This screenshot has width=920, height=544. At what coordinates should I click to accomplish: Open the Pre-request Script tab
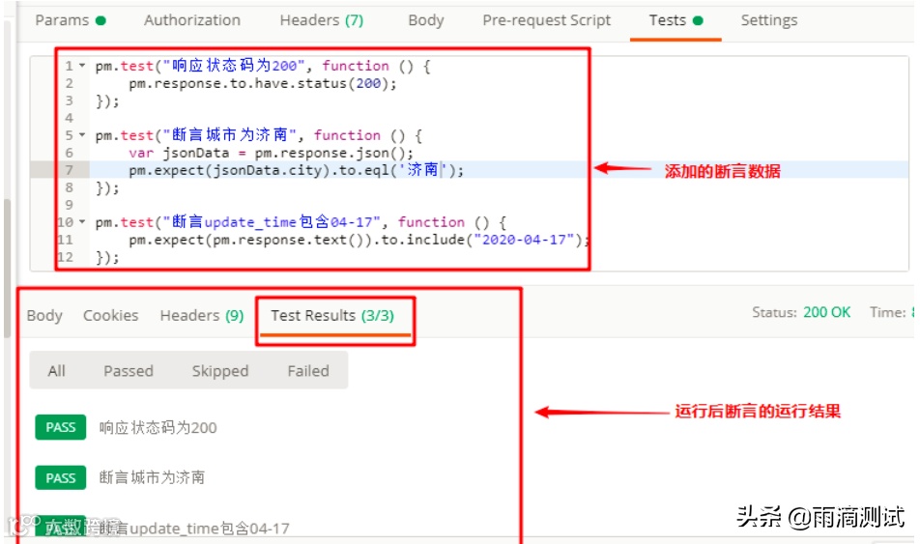pyautogui.click(x=546, y=20)
